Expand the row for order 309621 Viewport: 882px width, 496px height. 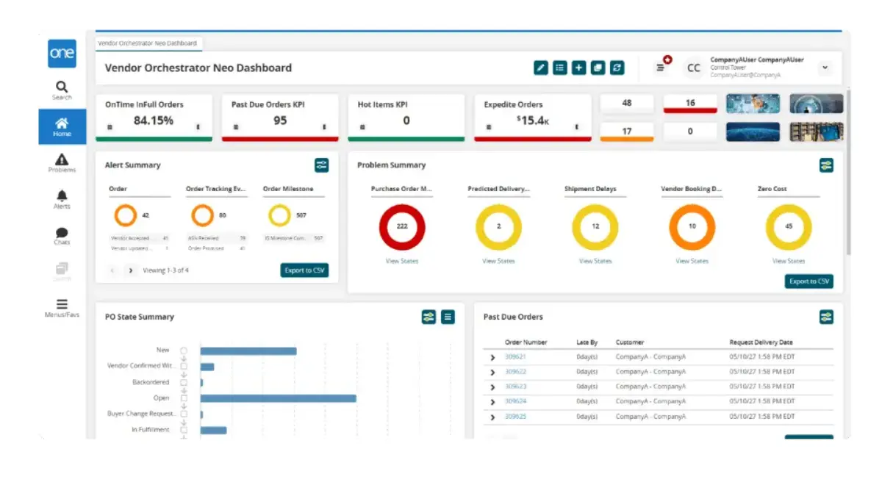[492, 357]
